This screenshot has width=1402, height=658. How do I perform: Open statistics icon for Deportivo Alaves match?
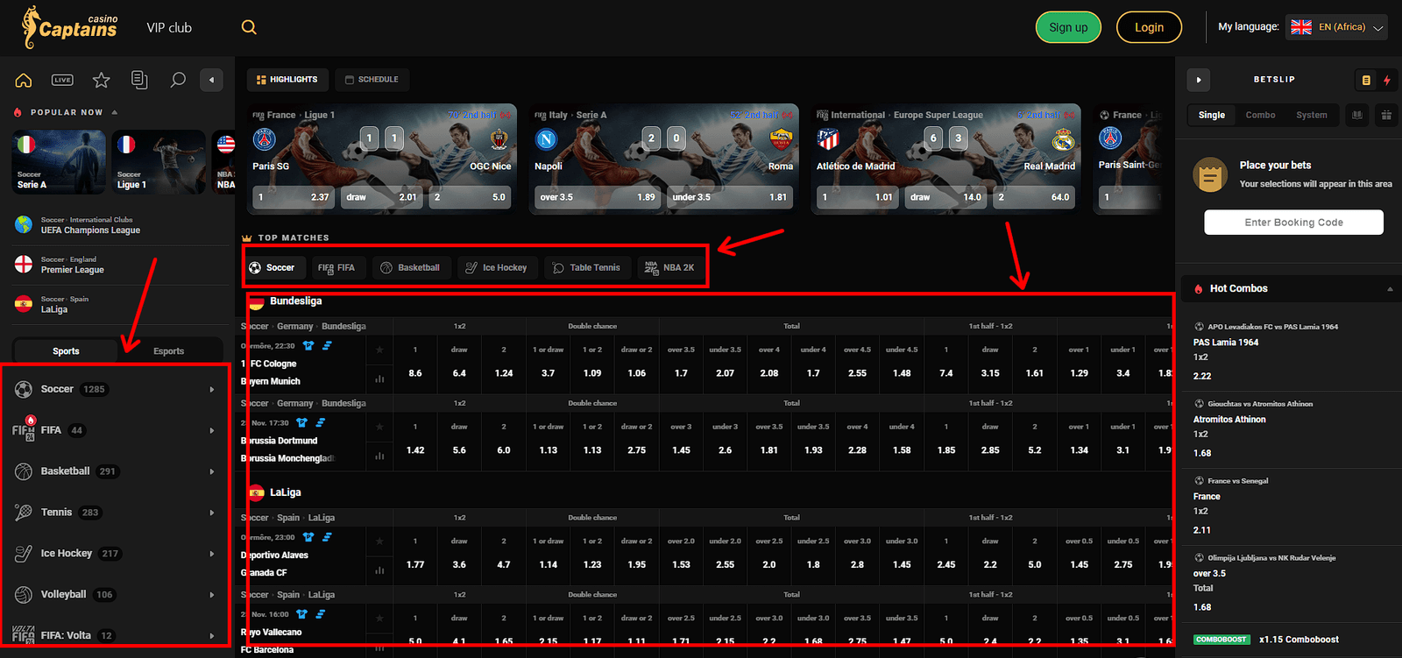pyautogui.click(x=379, y=570)
